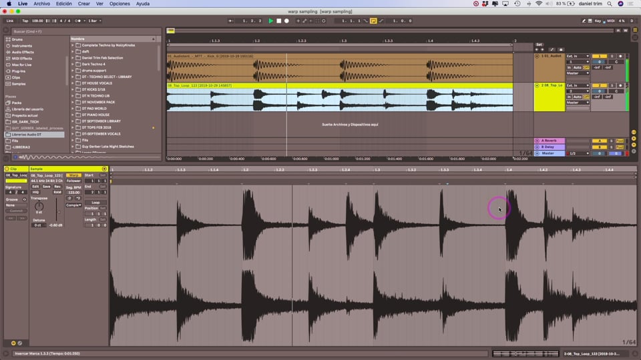Viewport: 641px width, 360px height.
Task: Click the Groove hot-swap icon
Action: (x=24, y=199)
